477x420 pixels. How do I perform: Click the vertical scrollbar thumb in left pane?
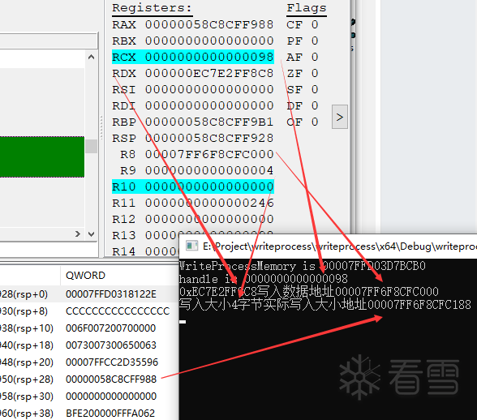91,146
